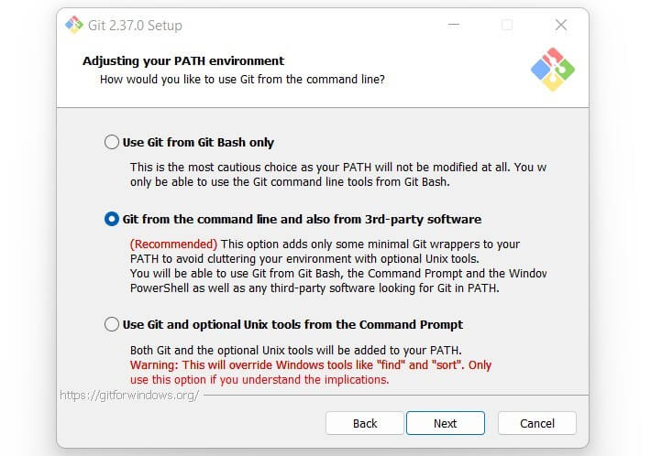Click the Git logo in the title bar
The height and width of the screenshot is (456, 651).
[75, 25]
